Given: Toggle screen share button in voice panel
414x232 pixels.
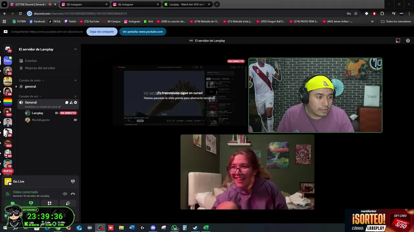Looking at the screenshot, I should click(31, 203).
